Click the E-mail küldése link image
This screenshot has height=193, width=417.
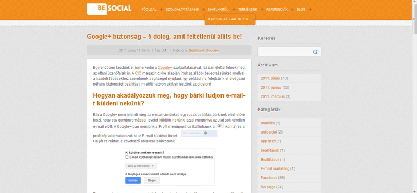click(x=199, y=133)
